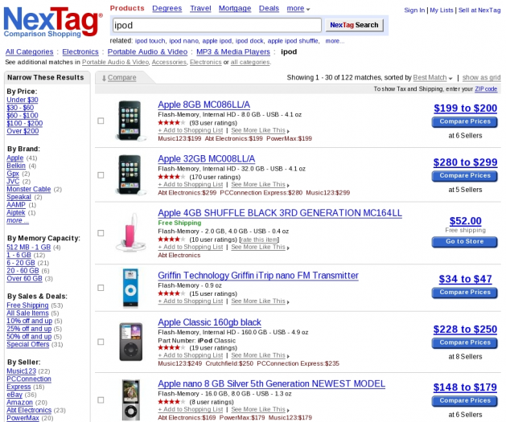Go to the Degrees tab
The image size is (506, 422).
167,8
